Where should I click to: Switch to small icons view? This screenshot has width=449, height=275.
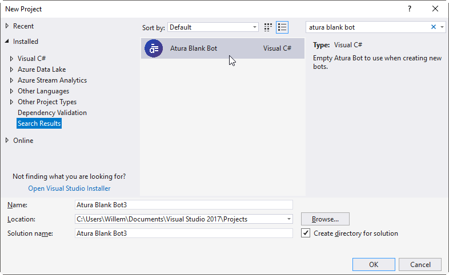point(268,27)
